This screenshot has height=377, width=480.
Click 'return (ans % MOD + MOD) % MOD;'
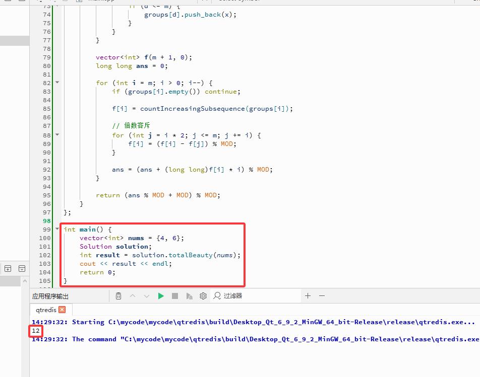158,195
